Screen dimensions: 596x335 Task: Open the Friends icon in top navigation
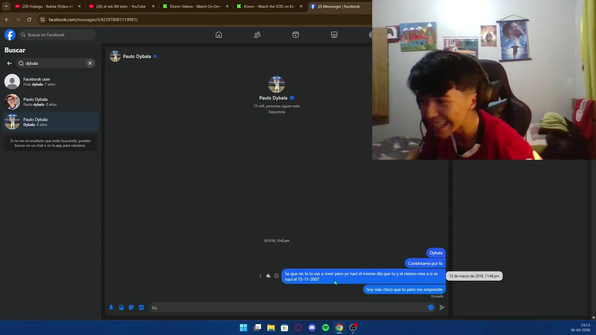(257, 35)
